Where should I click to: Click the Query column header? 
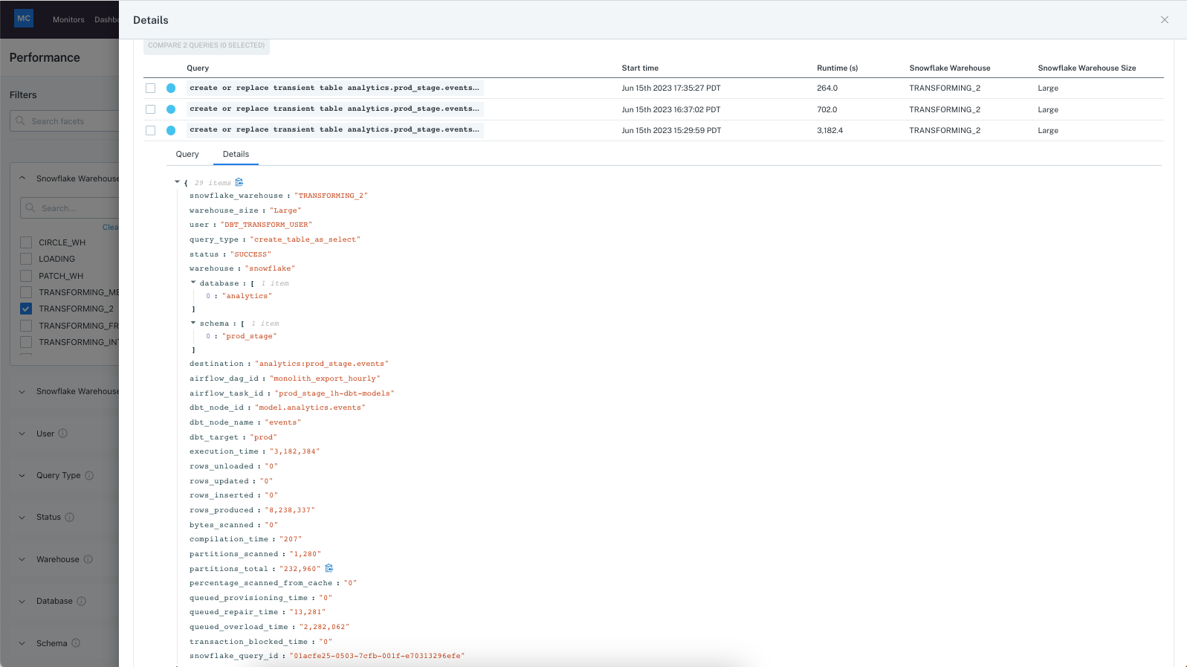(198, 68)
